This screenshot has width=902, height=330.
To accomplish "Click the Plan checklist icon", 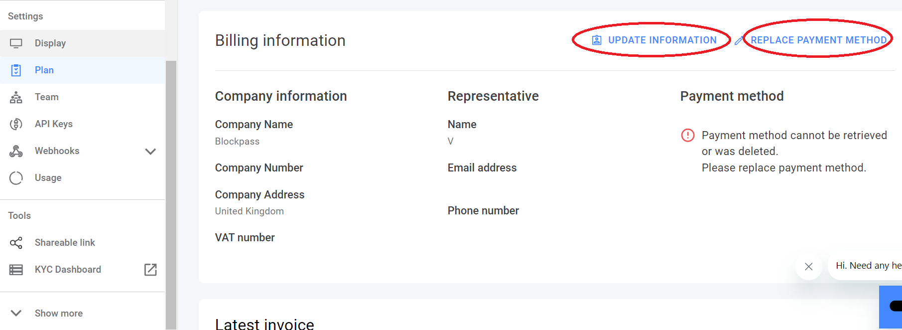I will pyautogui.click(x=16, y=70).
